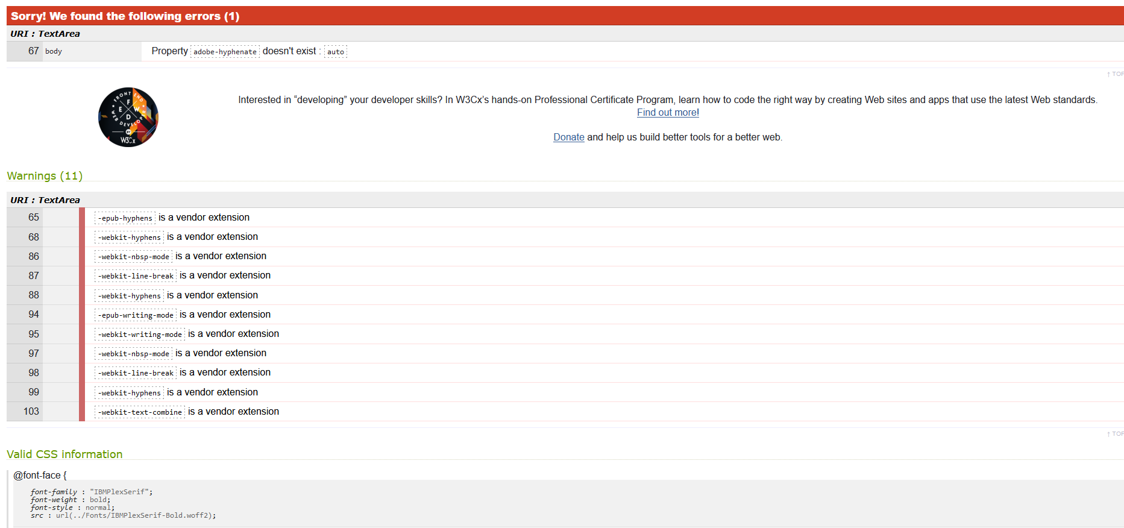
Task: Click the Warnings (11) heading
Action: 45,176
